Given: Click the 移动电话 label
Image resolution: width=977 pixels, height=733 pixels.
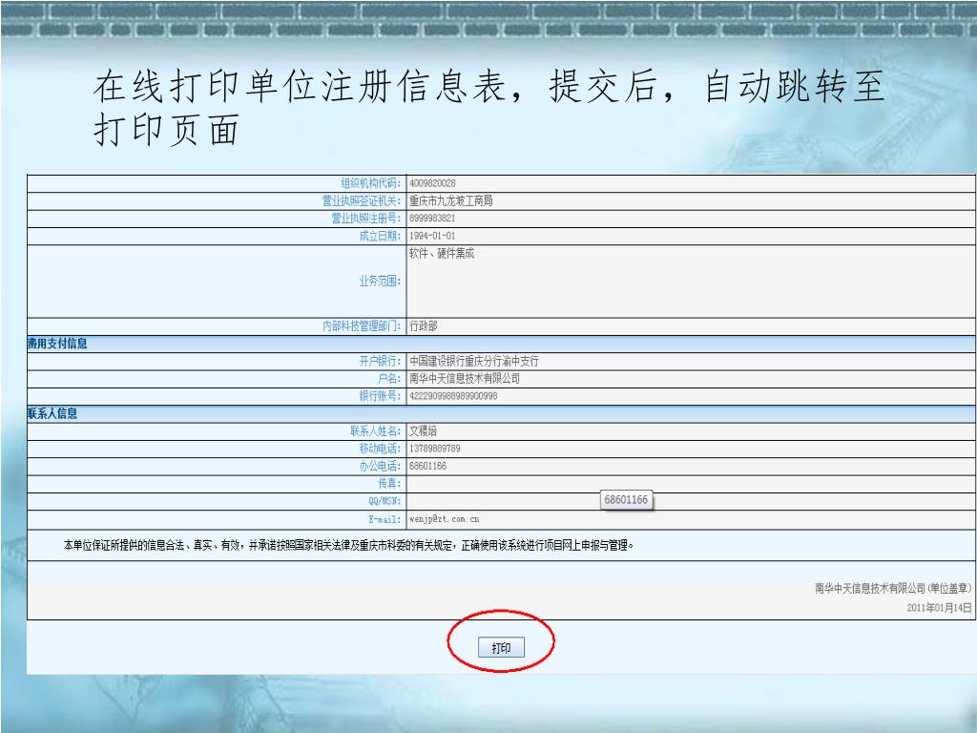Looking at the screenshot, I should [x=380, y=449].
